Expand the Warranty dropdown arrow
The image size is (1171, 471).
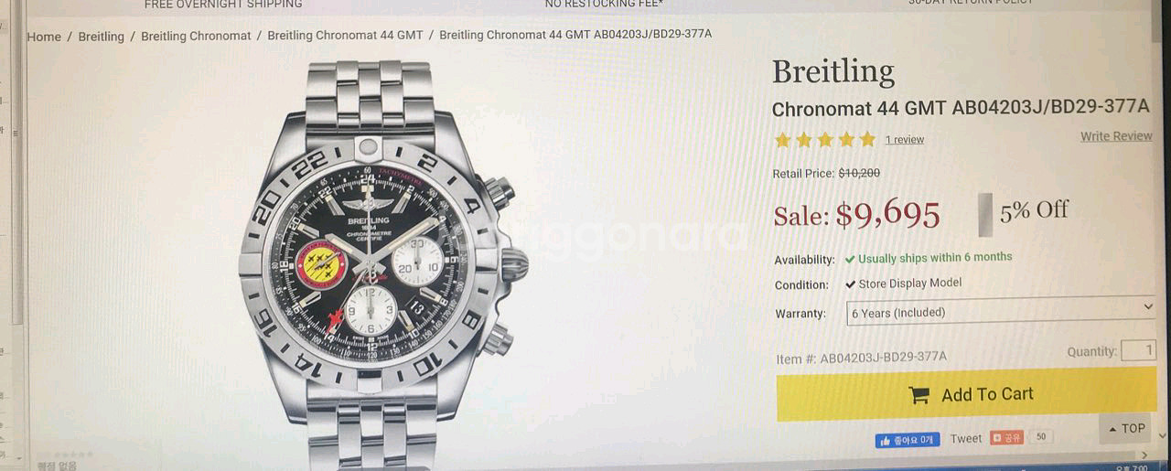[1148, 307]
